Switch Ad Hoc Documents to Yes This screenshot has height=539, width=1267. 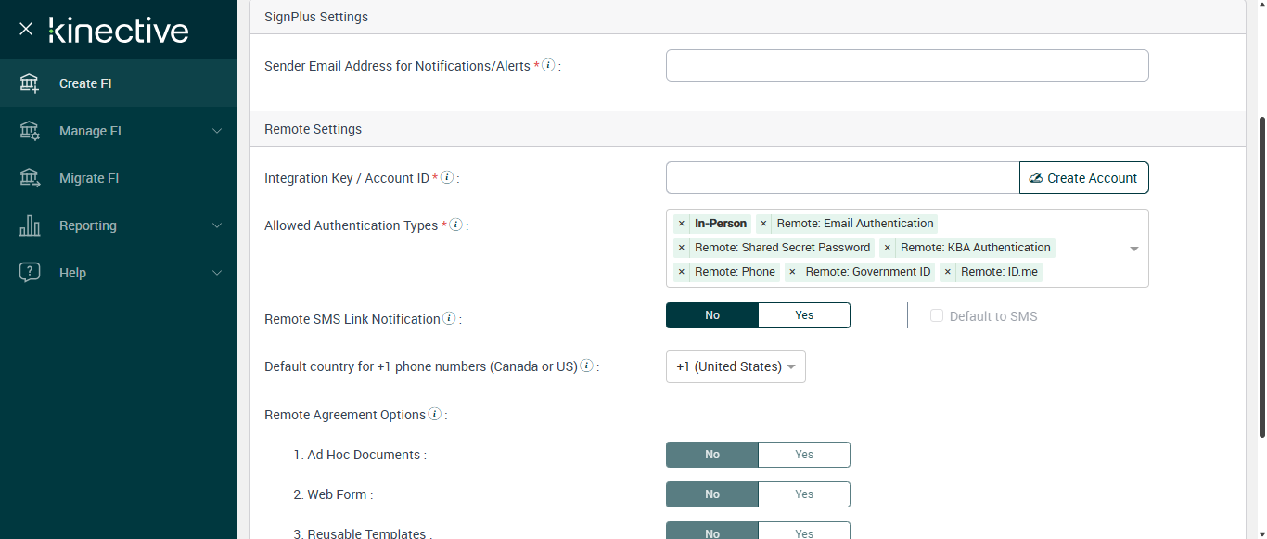[803, 455]
